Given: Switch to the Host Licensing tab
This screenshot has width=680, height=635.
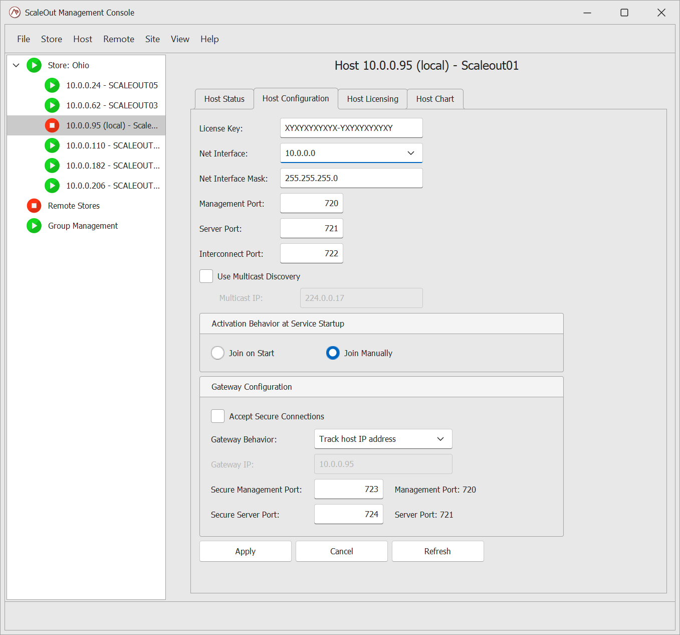Looking at the screenshot, I should tap(373, 99).
